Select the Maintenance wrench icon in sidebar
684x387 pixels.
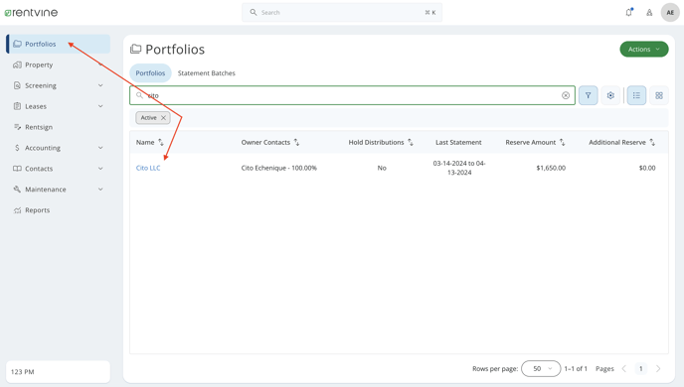click(x=17, y=190)
